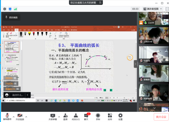Open Apps (应用) panel
The image size is (169, 122).
click(110, 117)
